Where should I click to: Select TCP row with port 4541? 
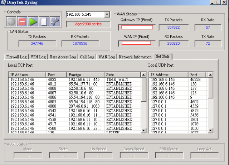75,115
